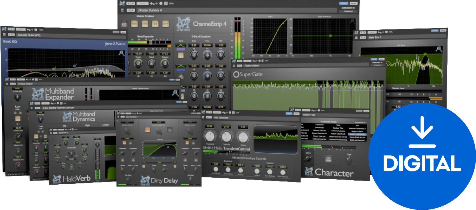Click the square icon in ChannelStrip toolbar
476x210 pixels.
tap(166, 4)
